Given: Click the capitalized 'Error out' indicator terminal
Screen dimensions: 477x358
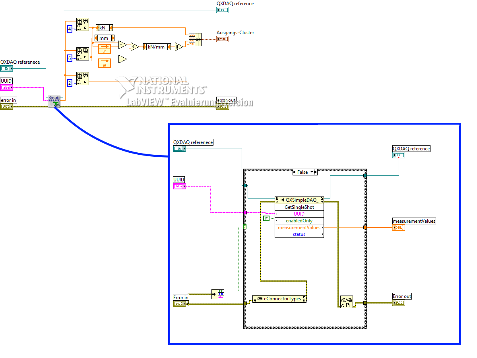Looking at the screenshot, I should pyautogui.click(x=399, y=303).
